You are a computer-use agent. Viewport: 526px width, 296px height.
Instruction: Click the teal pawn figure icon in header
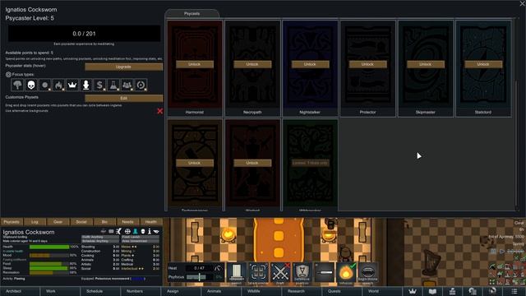[136, 231]
